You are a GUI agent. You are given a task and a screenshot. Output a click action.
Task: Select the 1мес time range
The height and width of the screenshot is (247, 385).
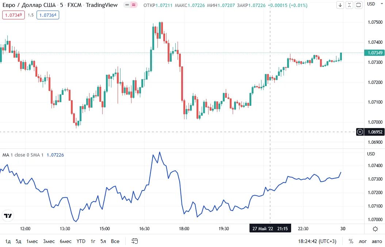point(32,242)
